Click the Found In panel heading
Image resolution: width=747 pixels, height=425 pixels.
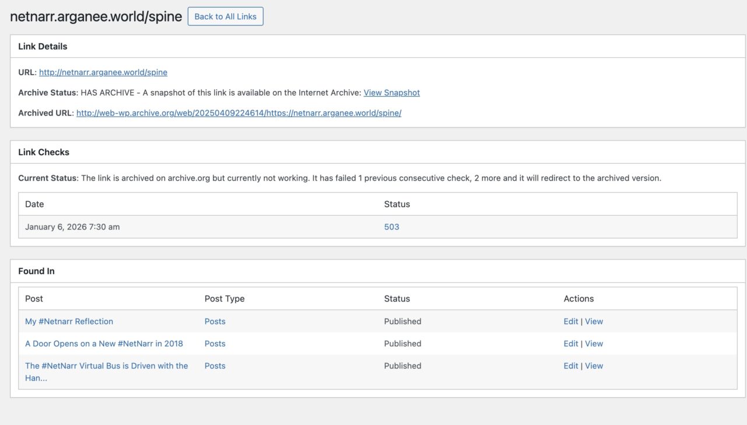[36, 271]
